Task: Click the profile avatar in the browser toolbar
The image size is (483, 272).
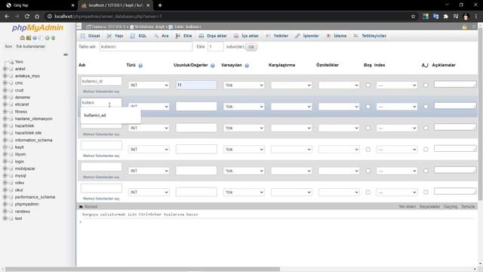Action: click(466, 17)
